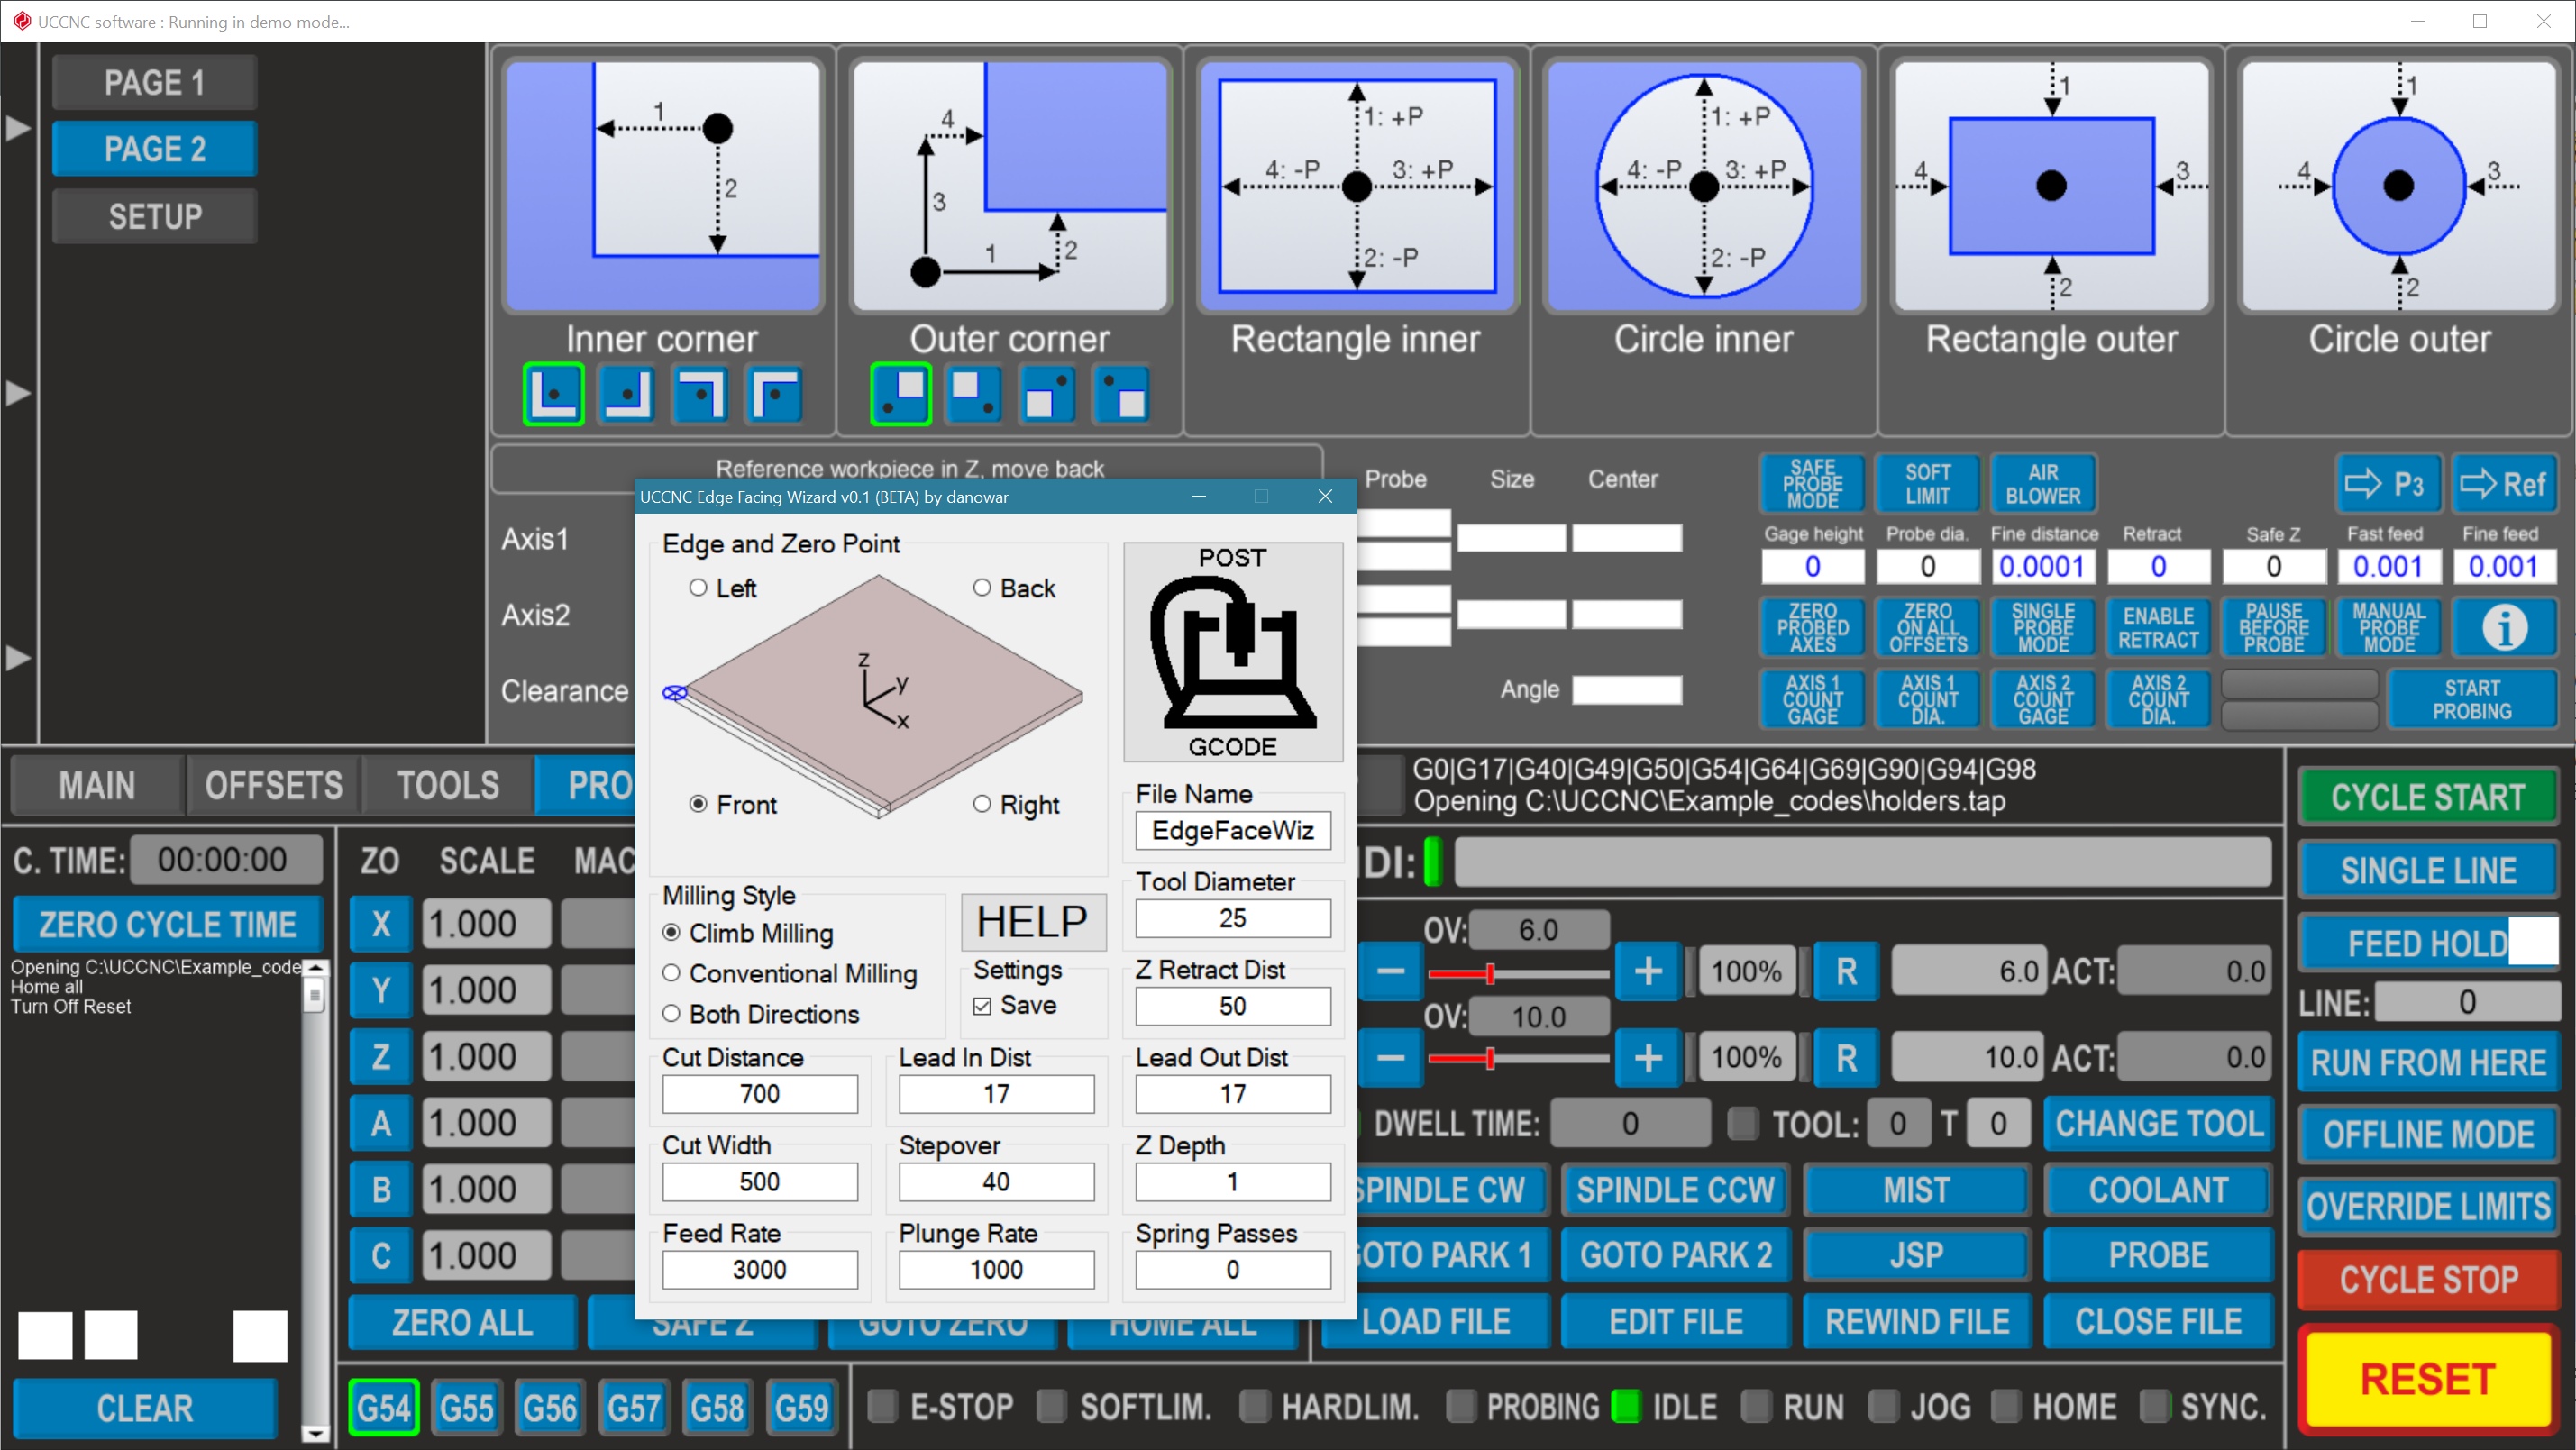Image resolution: width=2576 pixels, height=1450 pixels.
Task: Expand the bottom left sidebar arrow
Action: tap(18, 658)
